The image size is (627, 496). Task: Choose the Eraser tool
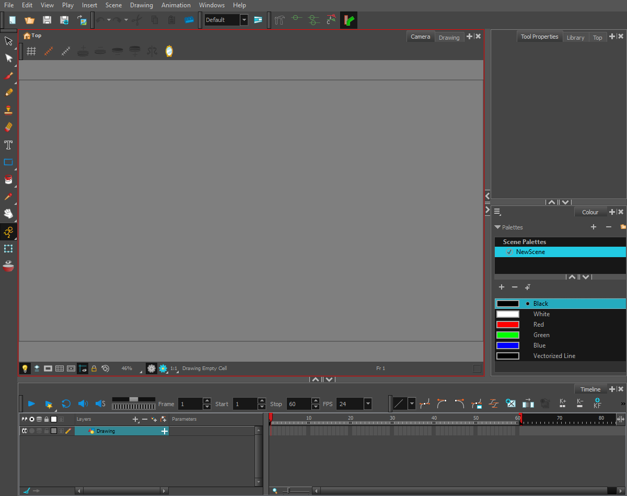8,127
